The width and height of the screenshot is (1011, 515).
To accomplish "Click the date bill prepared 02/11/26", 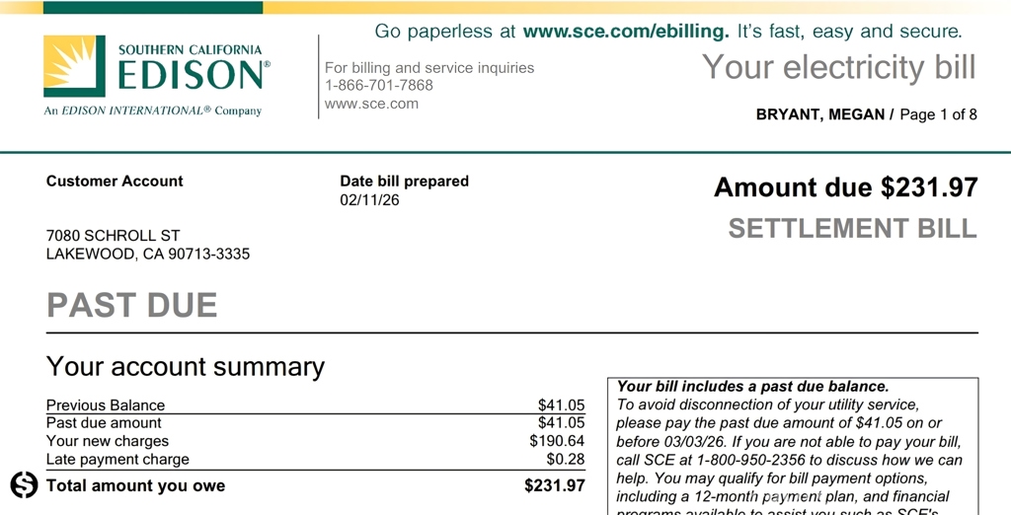I will pos(369,200).
